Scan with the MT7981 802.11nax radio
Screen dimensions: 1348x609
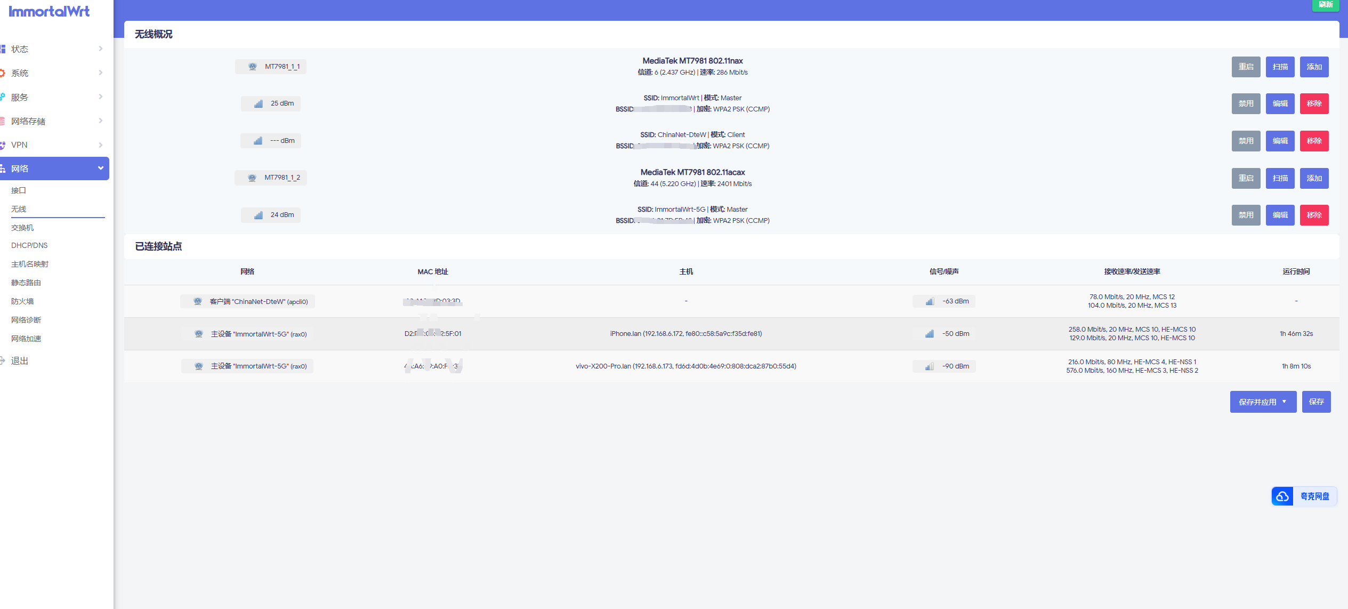(x=1280, y=67)
